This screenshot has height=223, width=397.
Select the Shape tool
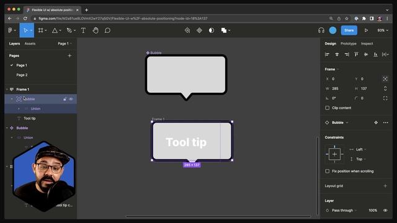click(x=55, y=30)
